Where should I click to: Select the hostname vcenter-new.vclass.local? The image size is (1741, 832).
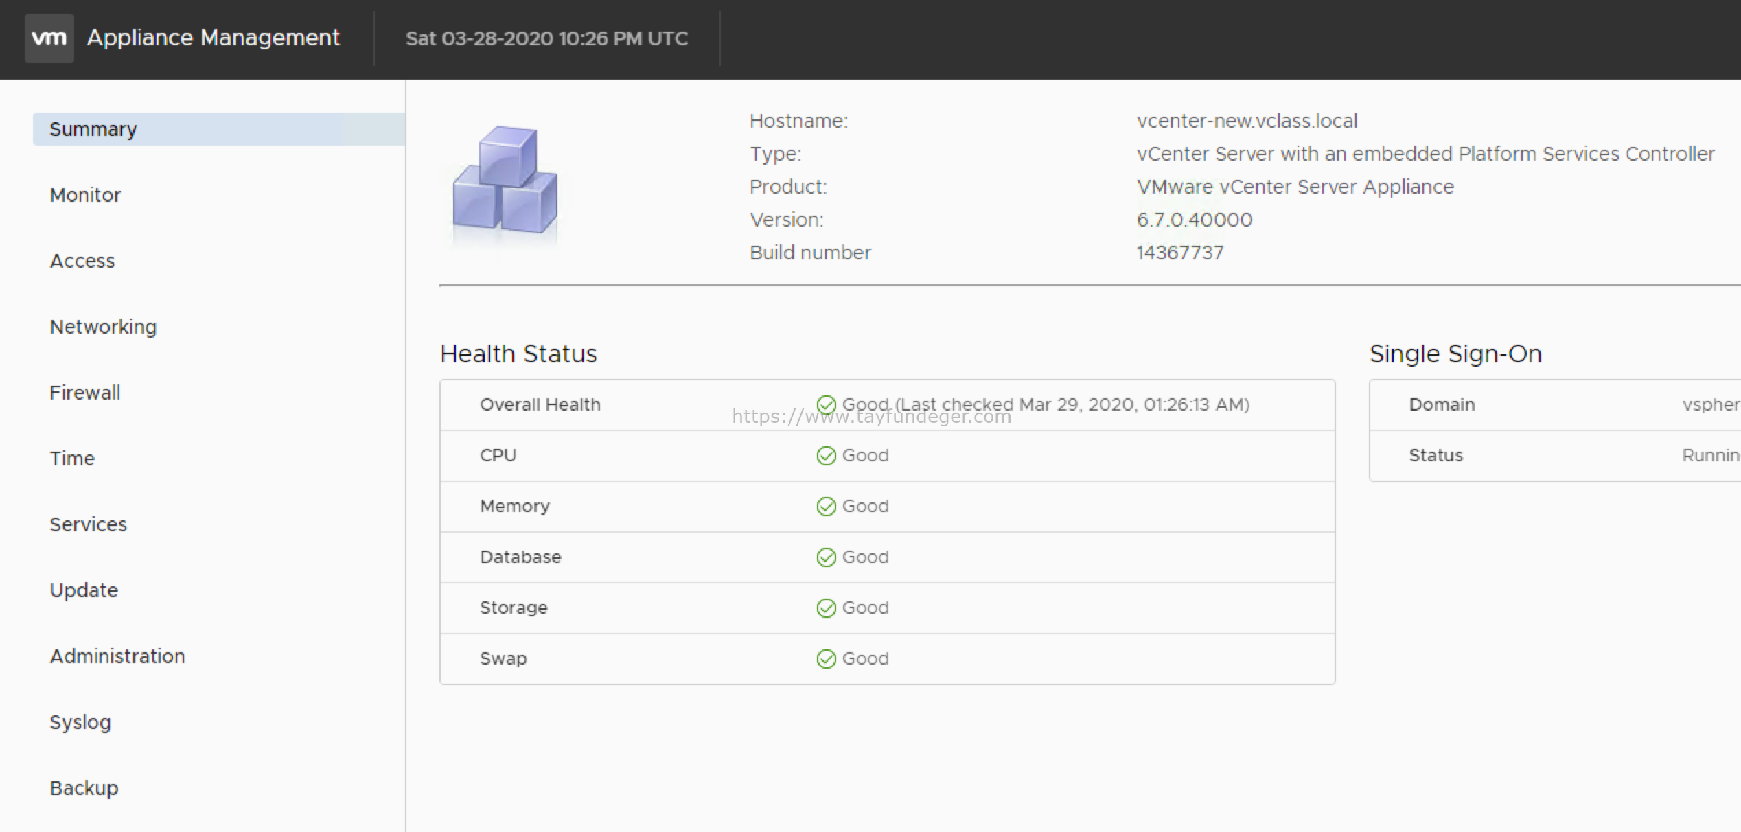tap(1247, 121)
